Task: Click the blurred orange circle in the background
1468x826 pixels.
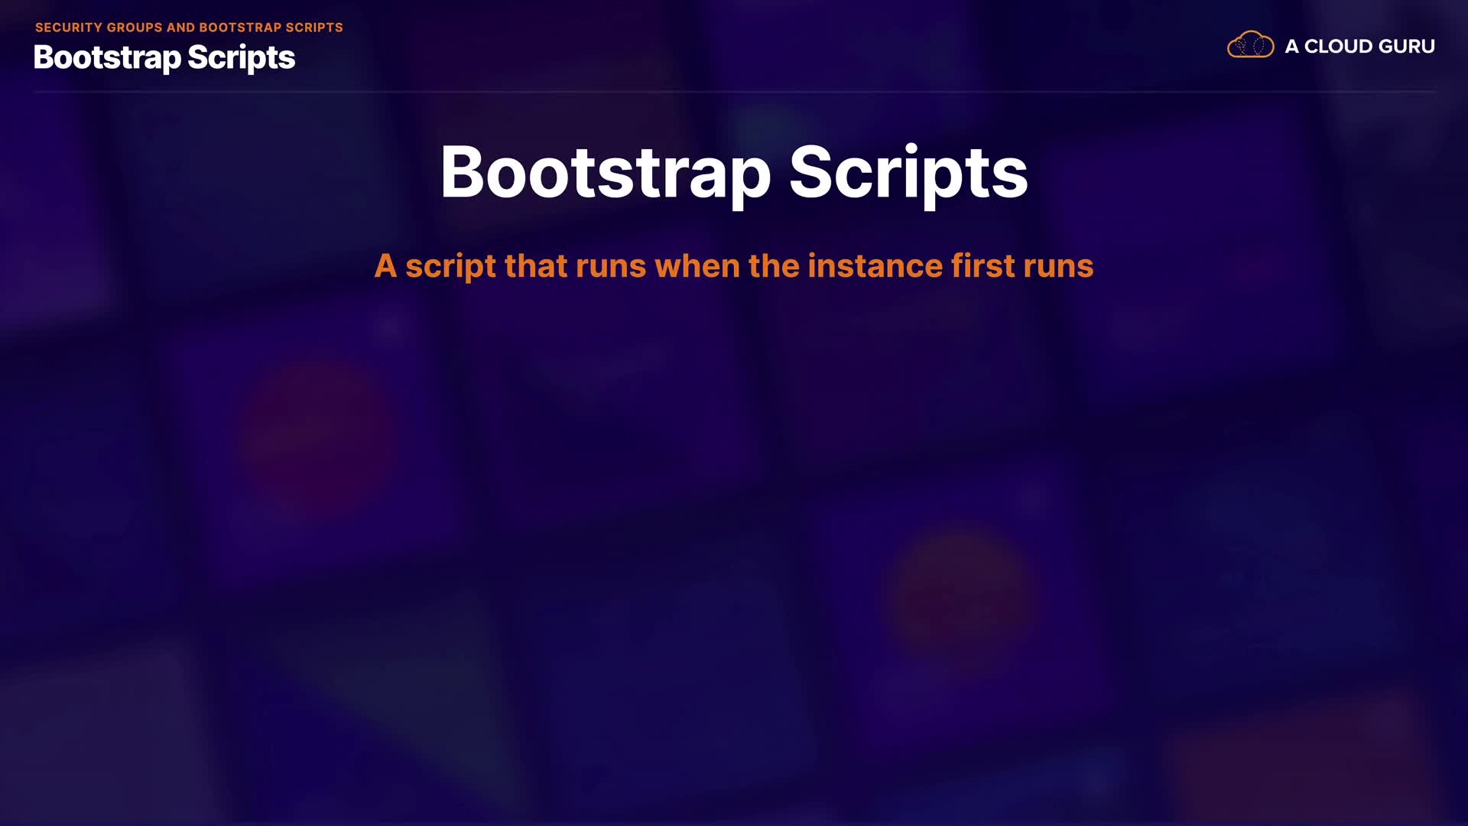Action: (962, 597)
